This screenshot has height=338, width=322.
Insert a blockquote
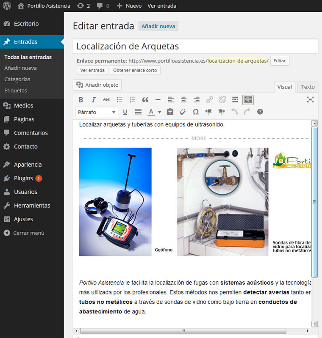145,100
